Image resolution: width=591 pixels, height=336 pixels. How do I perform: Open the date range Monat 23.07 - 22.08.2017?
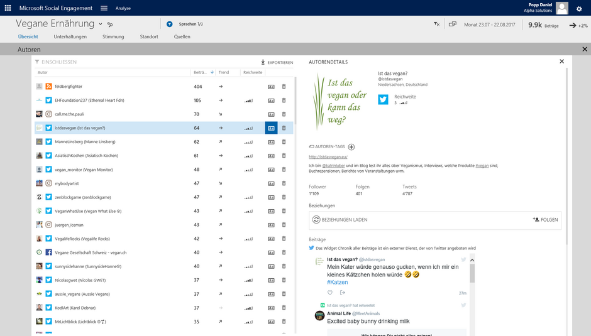coord(490,25)
